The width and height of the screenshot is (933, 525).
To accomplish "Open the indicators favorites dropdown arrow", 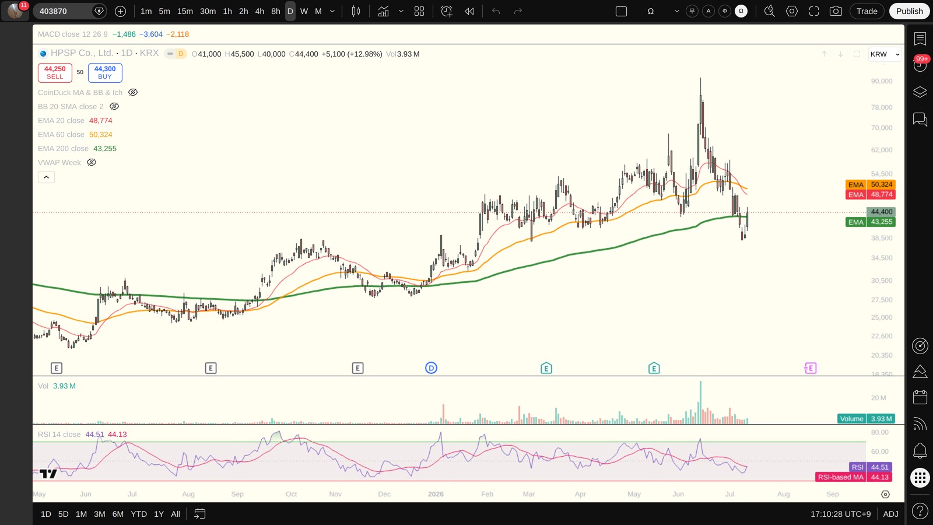I will (401, 11).
